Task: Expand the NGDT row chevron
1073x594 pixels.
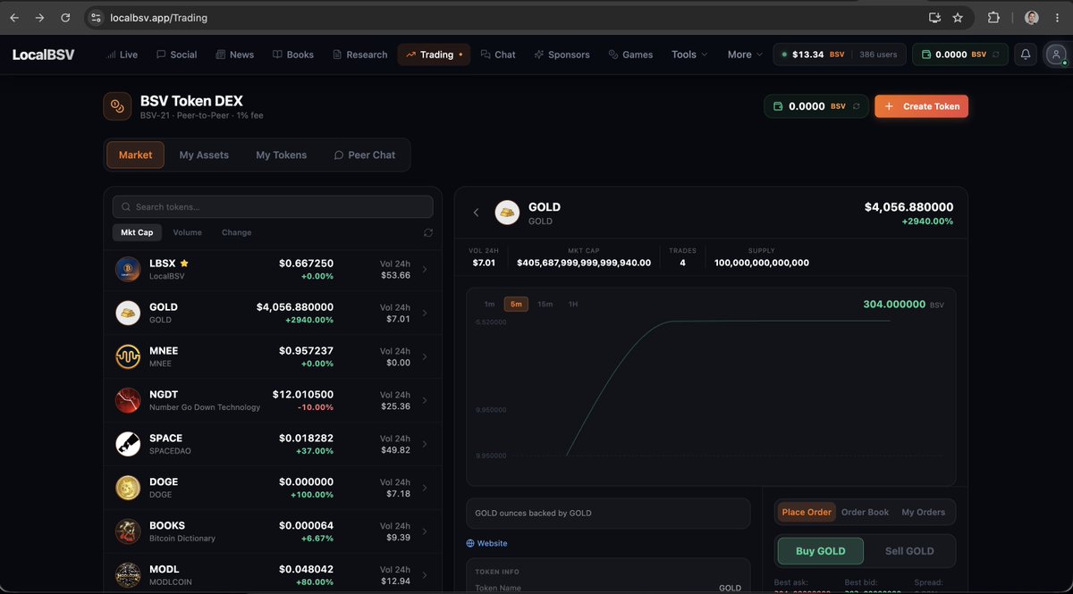Action: click(425, 400)
